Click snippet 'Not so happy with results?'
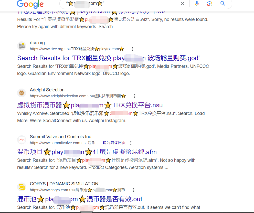Image resolution: width=254 pixels, height=213 pixels. click(x=107, y=164)
